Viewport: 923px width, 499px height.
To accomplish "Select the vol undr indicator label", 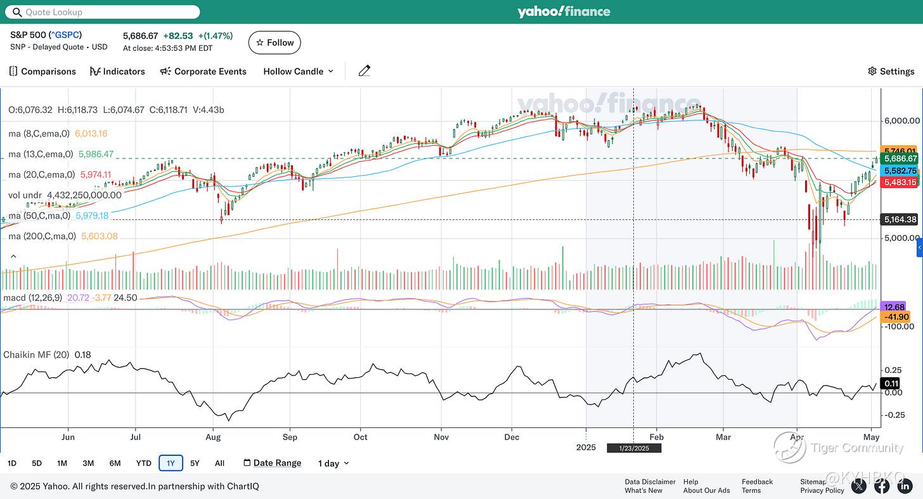I will click(26, 195).
